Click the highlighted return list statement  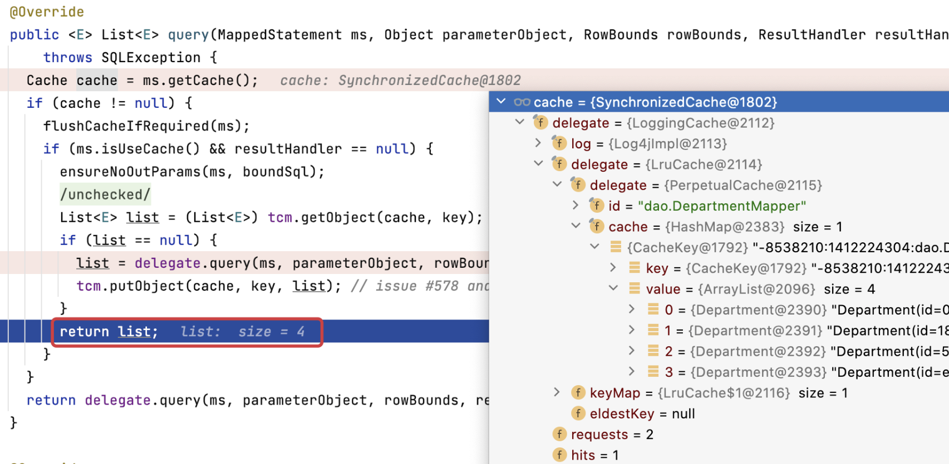point(109,332)
